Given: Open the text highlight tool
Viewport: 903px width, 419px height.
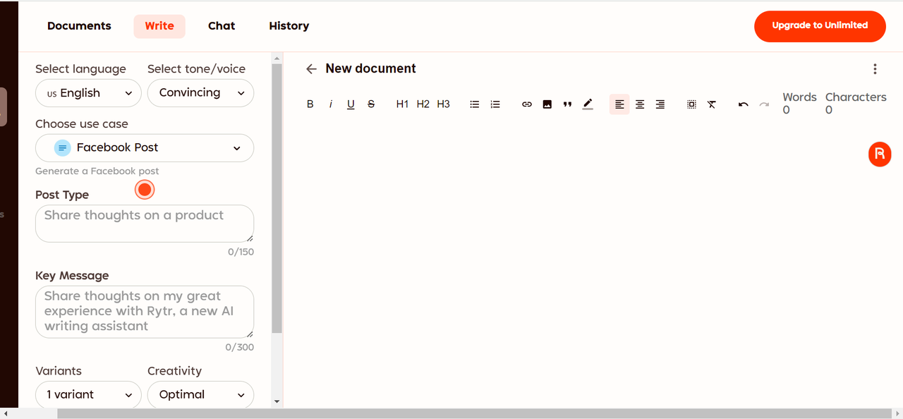Looking at the screenshot, I should click(x=588, y=104).
